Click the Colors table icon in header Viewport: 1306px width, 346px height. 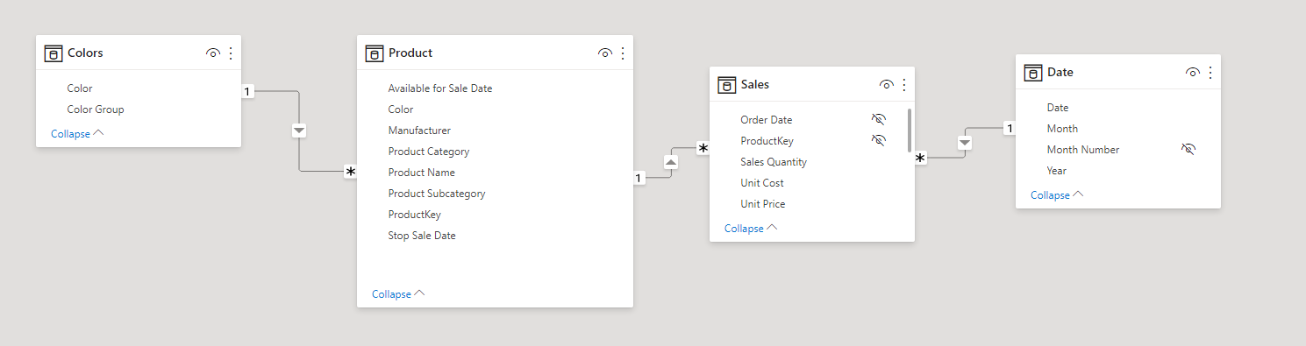(x=53, y=53)
